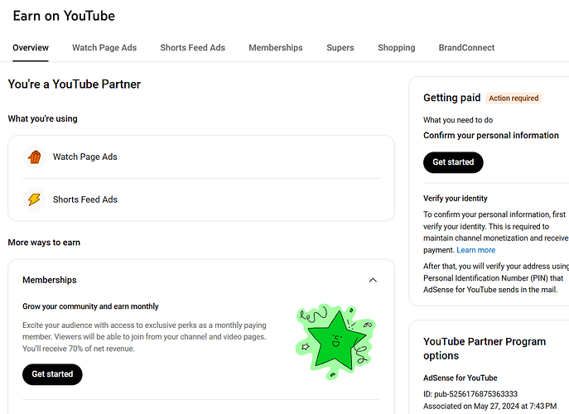
Task: Click the Shorts Feed Ads lightning icon
Action: (34, 200)
